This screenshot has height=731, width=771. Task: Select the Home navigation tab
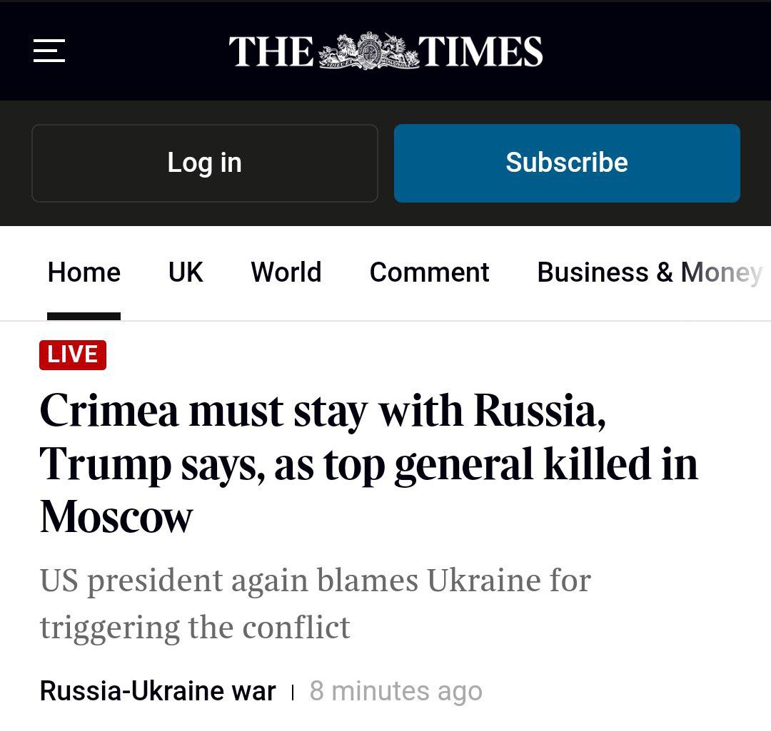pos(84,272)
